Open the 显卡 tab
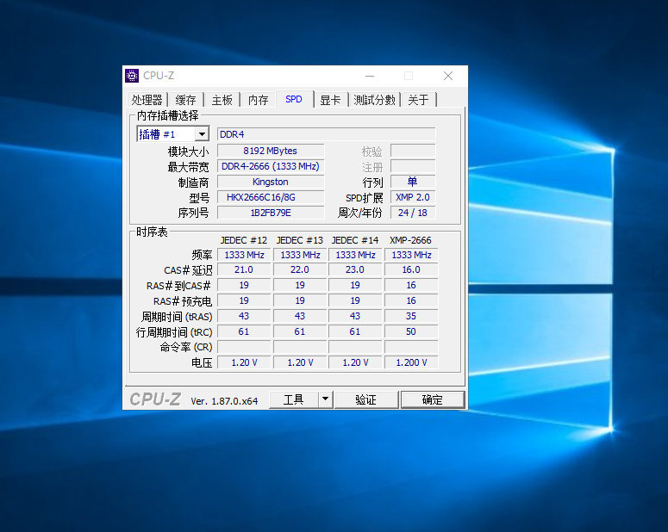 pos(331,100)
